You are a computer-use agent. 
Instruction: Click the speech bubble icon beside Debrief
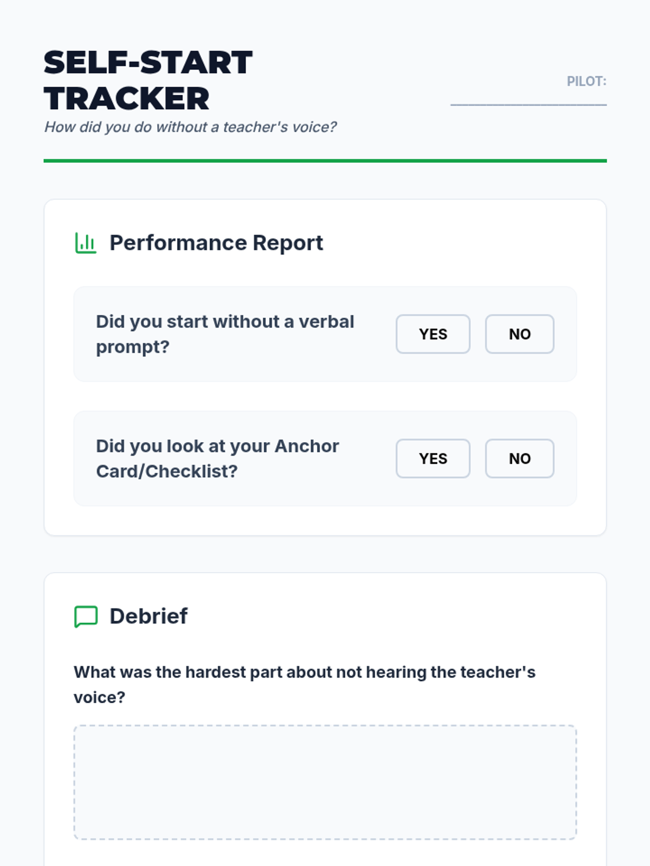pyautogui.click(x=86, y=616)
